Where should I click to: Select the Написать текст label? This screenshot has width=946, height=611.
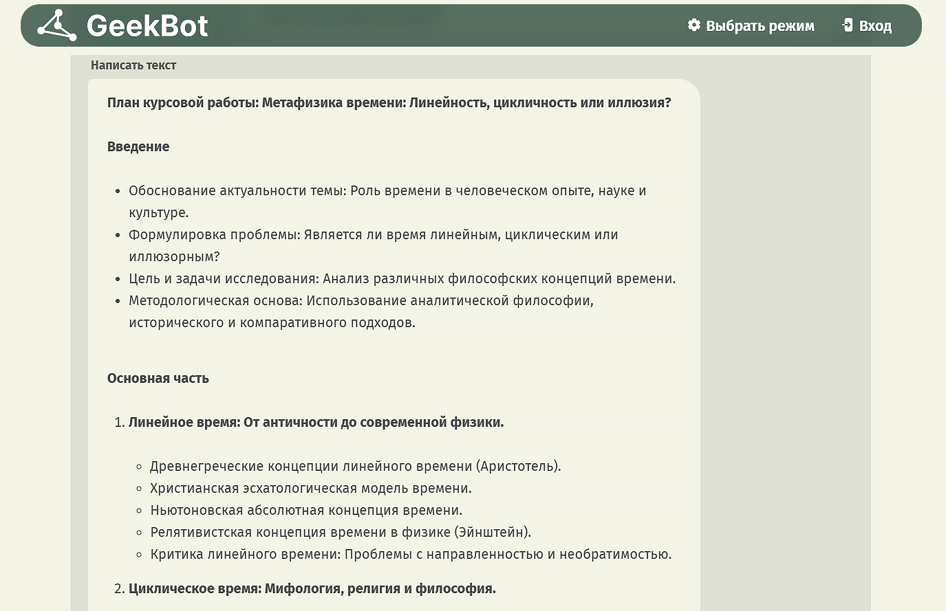tap(133, 65)
